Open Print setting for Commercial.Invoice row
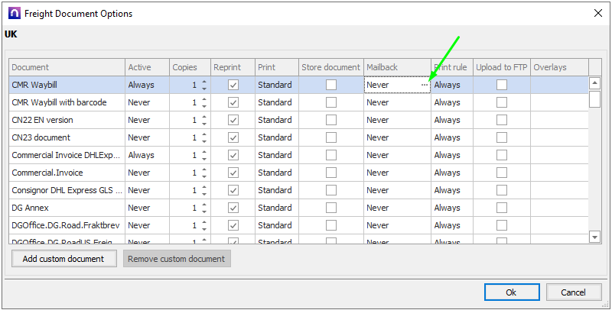The image size is (612, 310). [x=275, y=173]
